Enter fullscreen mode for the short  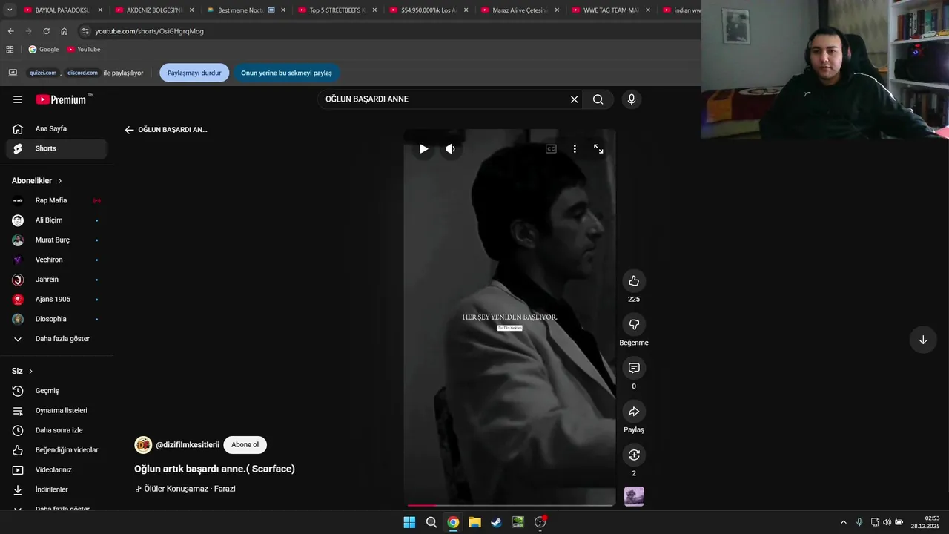[x=598, y=149]
